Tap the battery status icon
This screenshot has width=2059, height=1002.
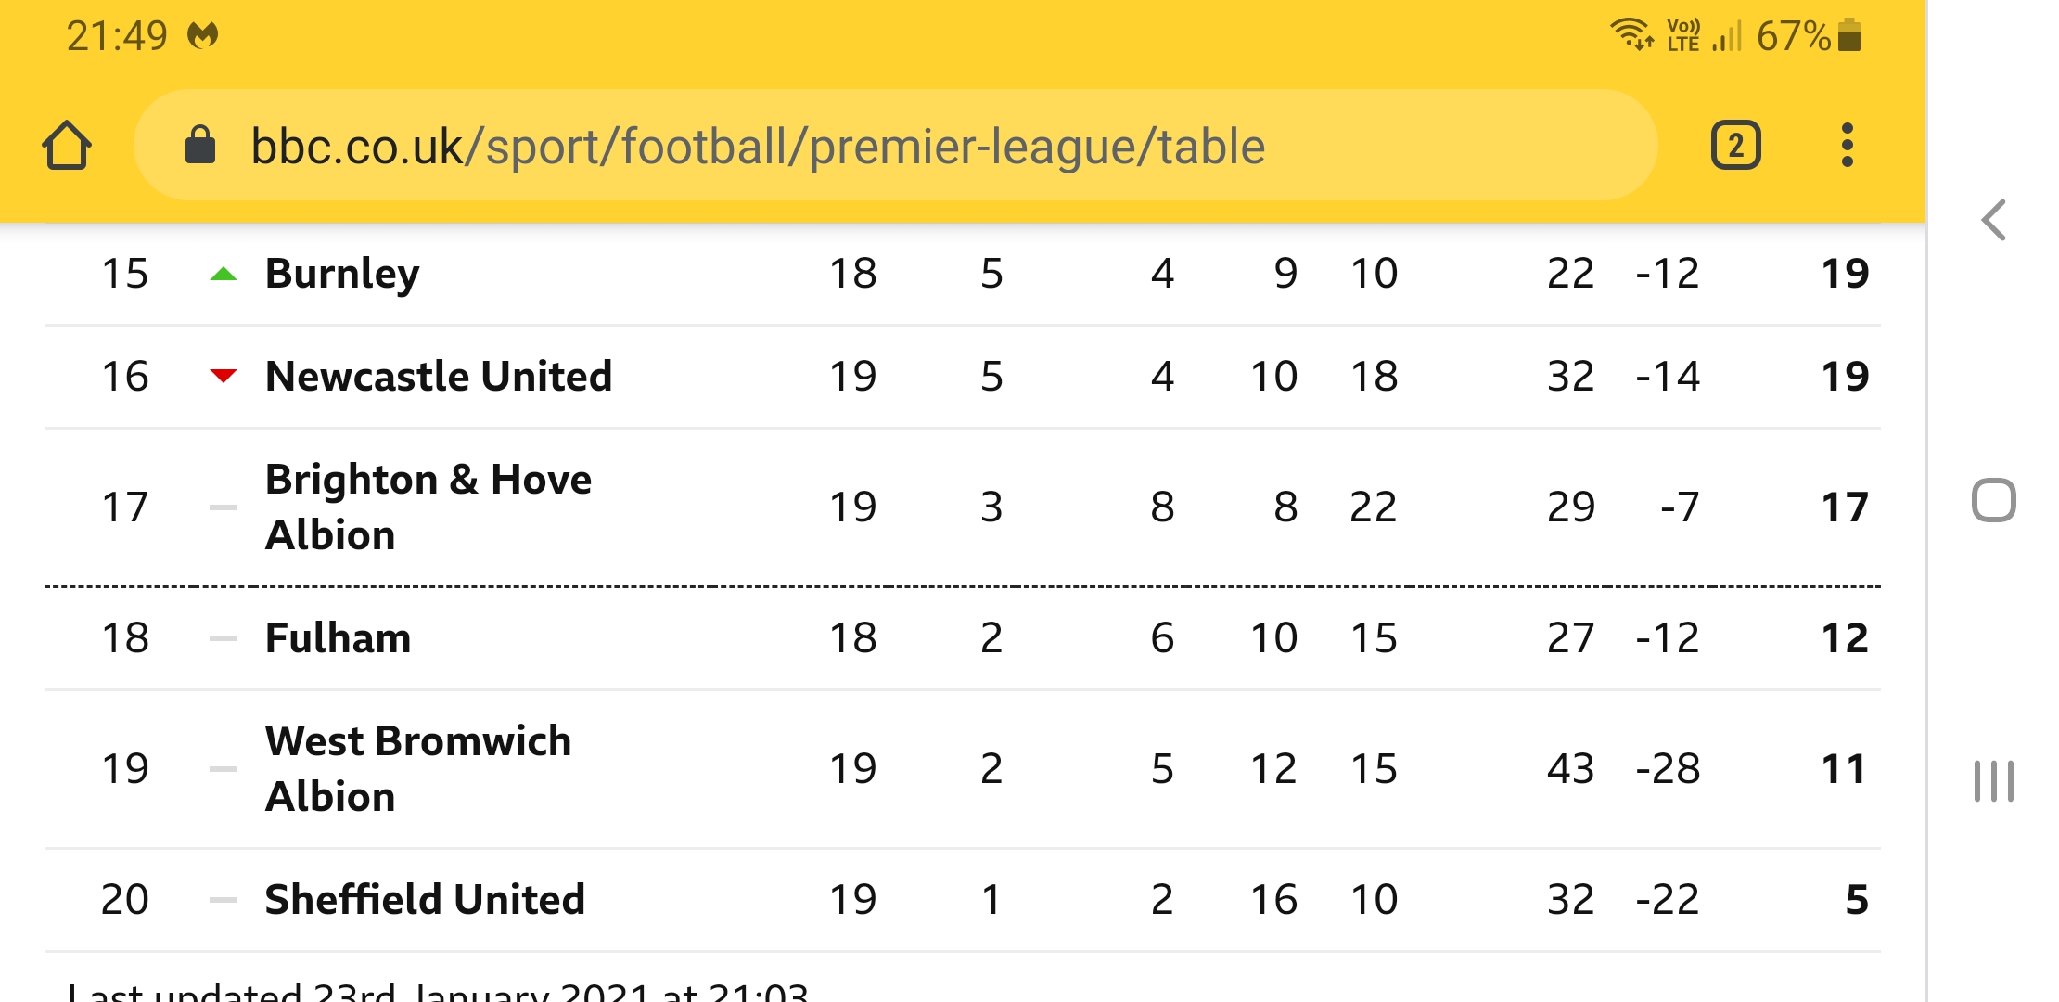click(x=1849, y=35)
